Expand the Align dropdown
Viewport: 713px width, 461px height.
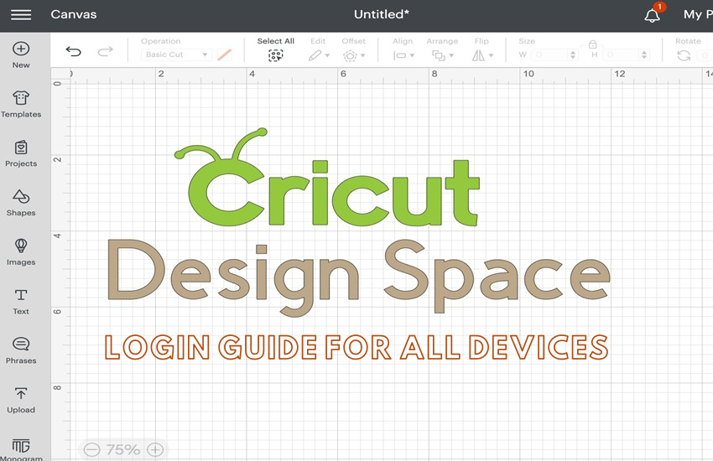click(403, 55)
